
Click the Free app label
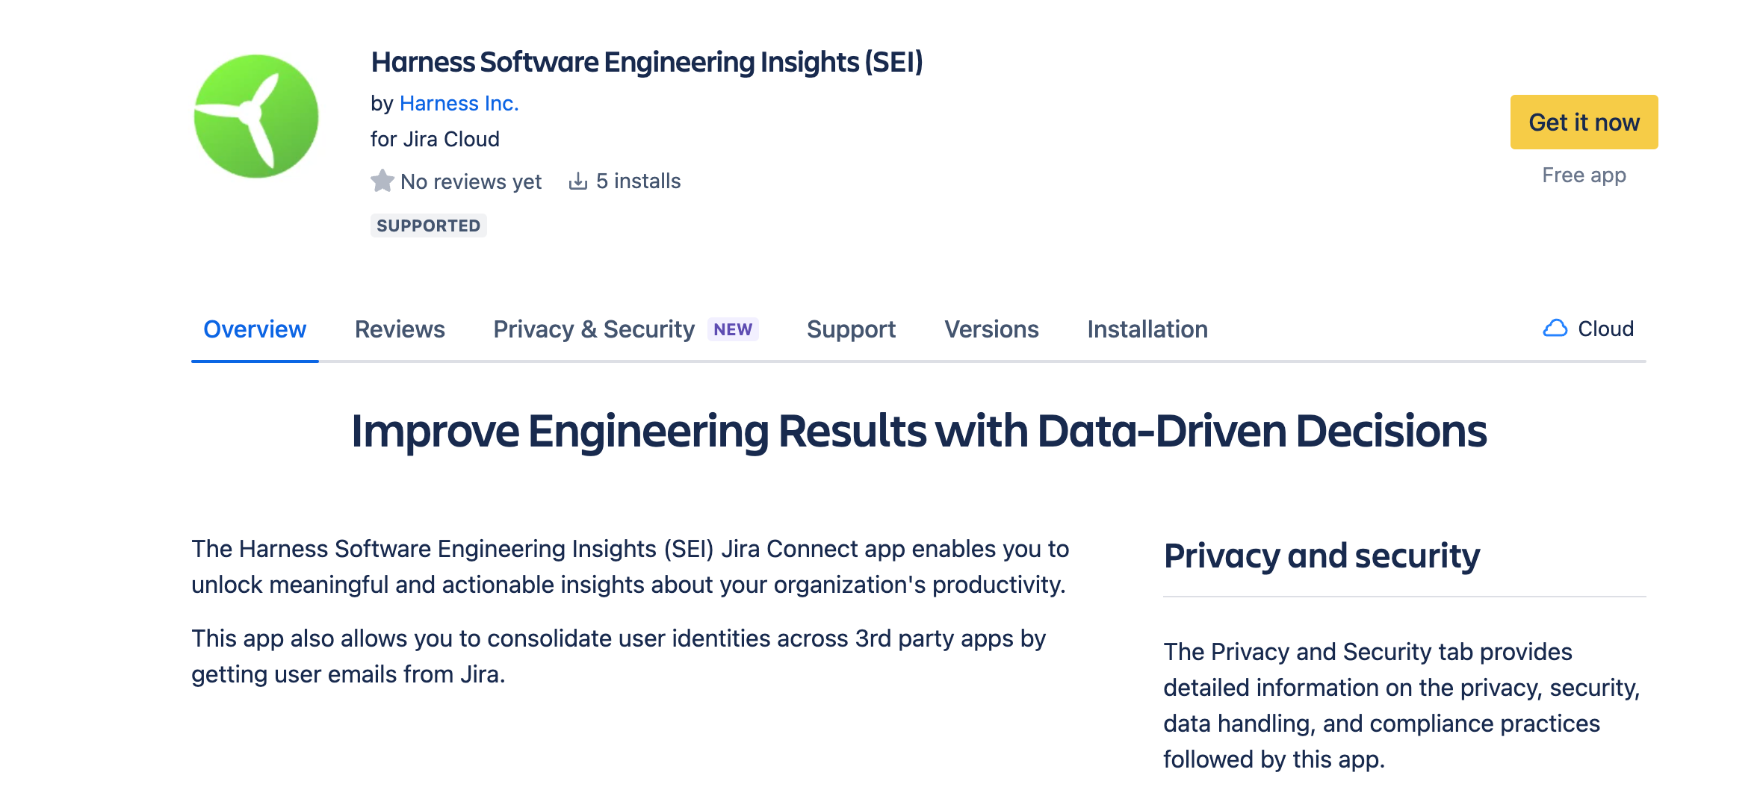[x=1584, y=174]
